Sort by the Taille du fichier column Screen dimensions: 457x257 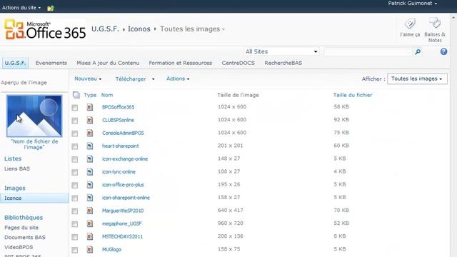pos(353,95)
